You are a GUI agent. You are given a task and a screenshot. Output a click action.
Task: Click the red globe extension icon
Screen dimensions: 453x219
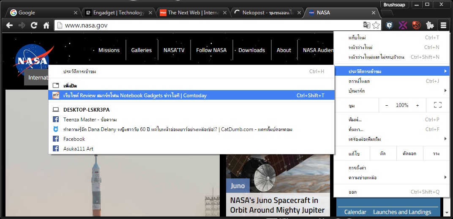click(416, 25)
